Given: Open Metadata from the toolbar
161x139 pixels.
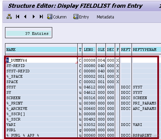Looking at the screenshot, I should point(105,17).
